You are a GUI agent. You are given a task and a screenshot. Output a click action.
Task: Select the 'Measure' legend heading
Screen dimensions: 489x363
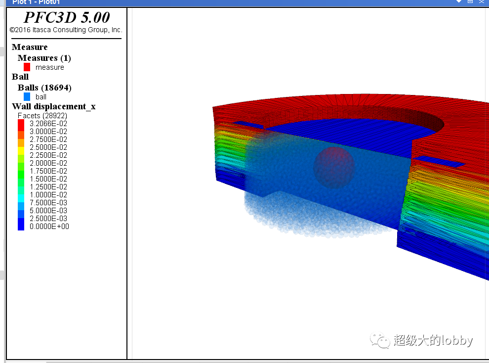[x=30, y=47]
